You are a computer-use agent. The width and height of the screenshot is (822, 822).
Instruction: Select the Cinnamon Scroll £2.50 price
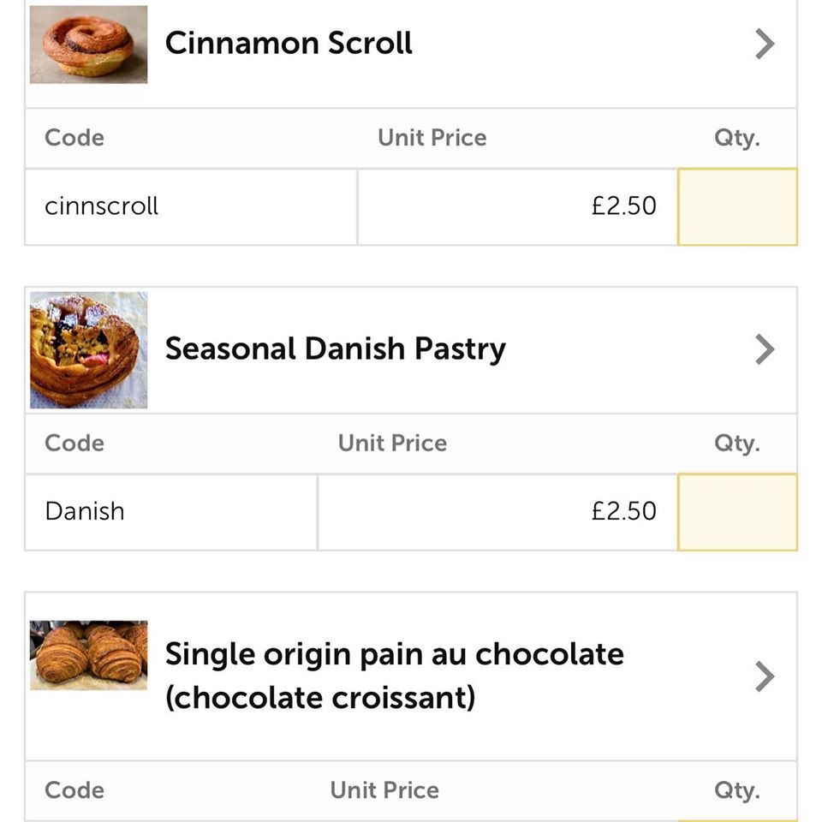[x=623, y=206]
